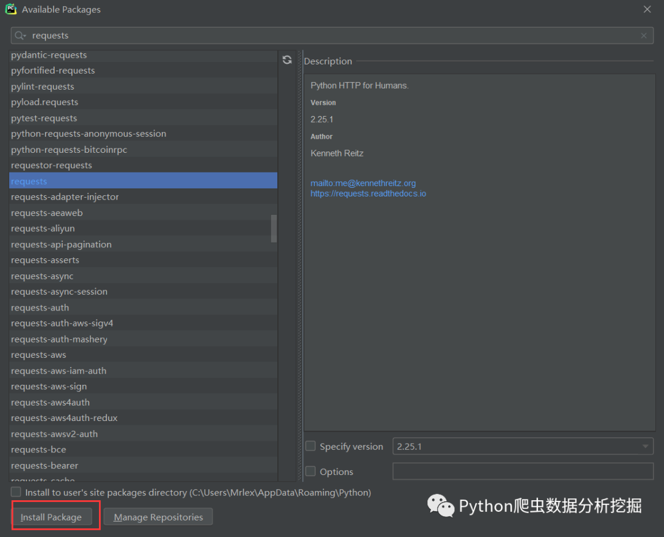Select requests-aliyun package
Viewport: 664px width, 537px height.
click(143, 228)
